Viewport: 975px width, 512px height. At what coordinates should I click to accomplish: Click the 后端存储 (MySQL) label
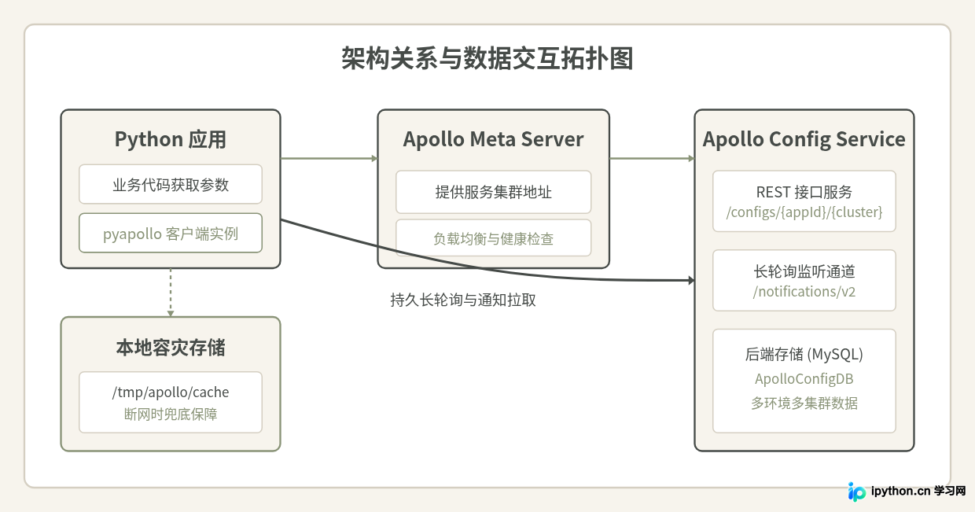coord(804,354)
